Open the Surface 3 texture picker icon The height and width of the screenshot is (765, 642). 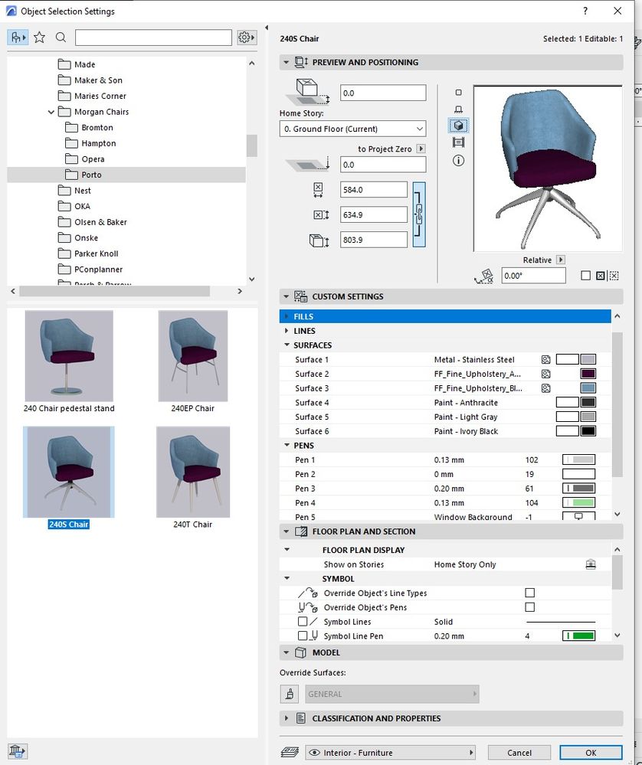point(545,388)
